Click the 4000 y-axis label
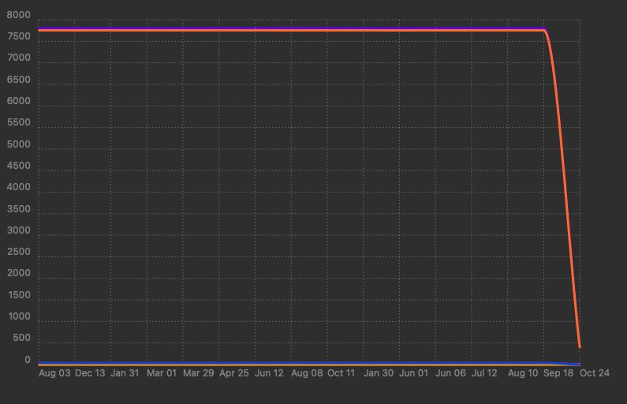Image resolution: width=627 pixels, height=404 pixels. click(x=18, y=187)
